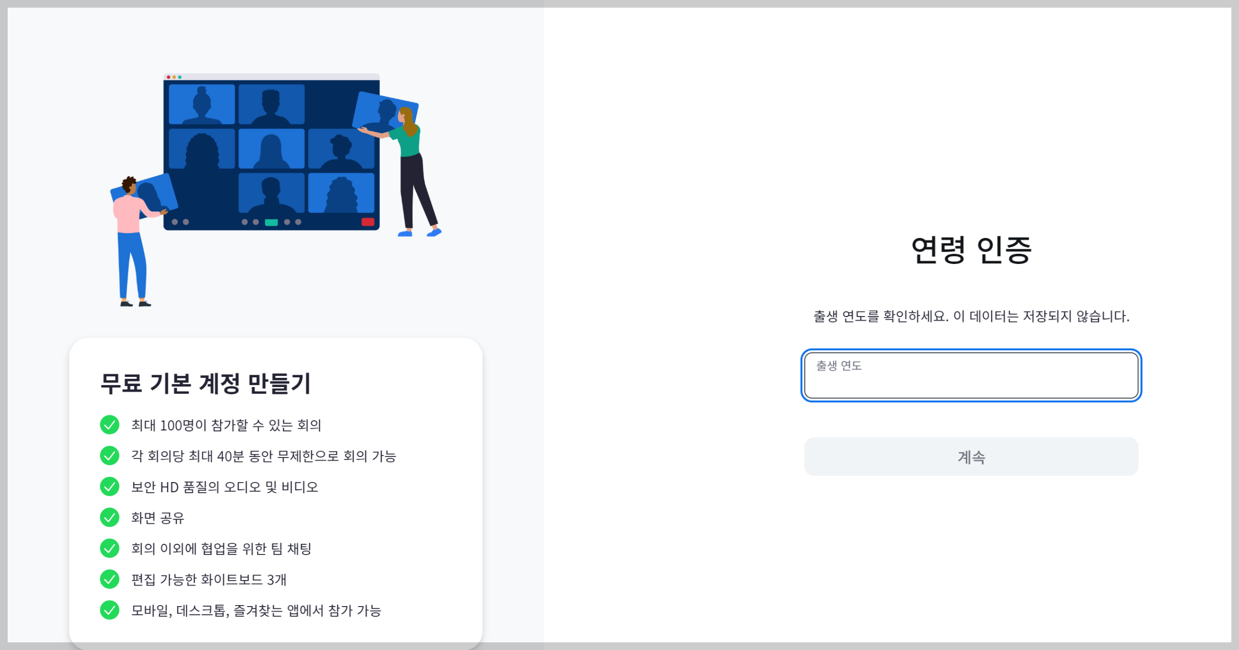Click the red end-call button in the illustration
The image size is (1239, 650).
(368, 222)
